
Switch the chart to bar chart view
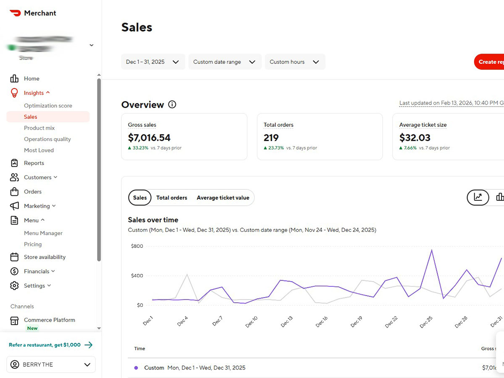(499, 197)
